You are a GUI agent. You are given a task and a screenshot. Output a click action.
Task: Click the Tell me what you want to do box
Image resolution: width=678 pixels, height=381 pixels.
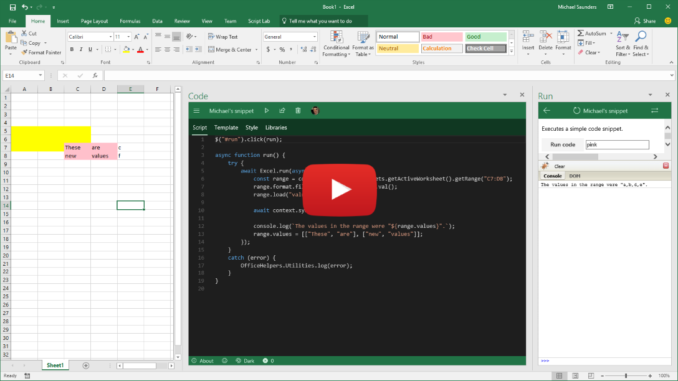tap(324, 21)
